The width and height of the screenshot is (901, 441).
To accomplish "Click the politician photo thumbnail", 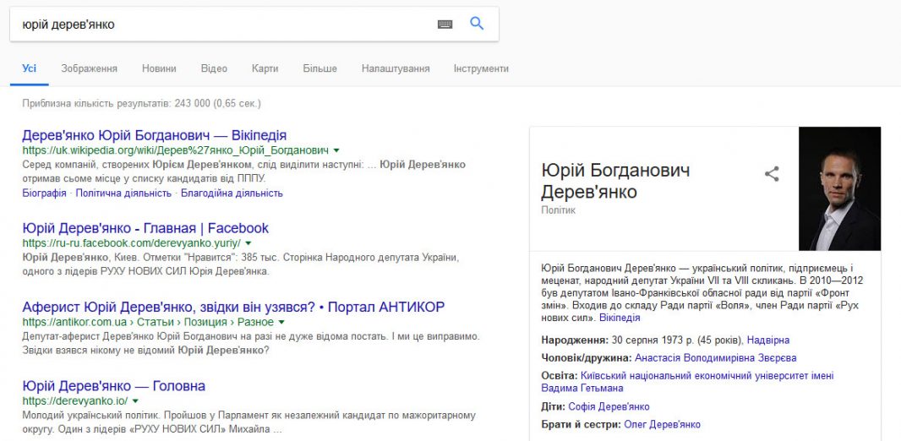I will 839,188.
